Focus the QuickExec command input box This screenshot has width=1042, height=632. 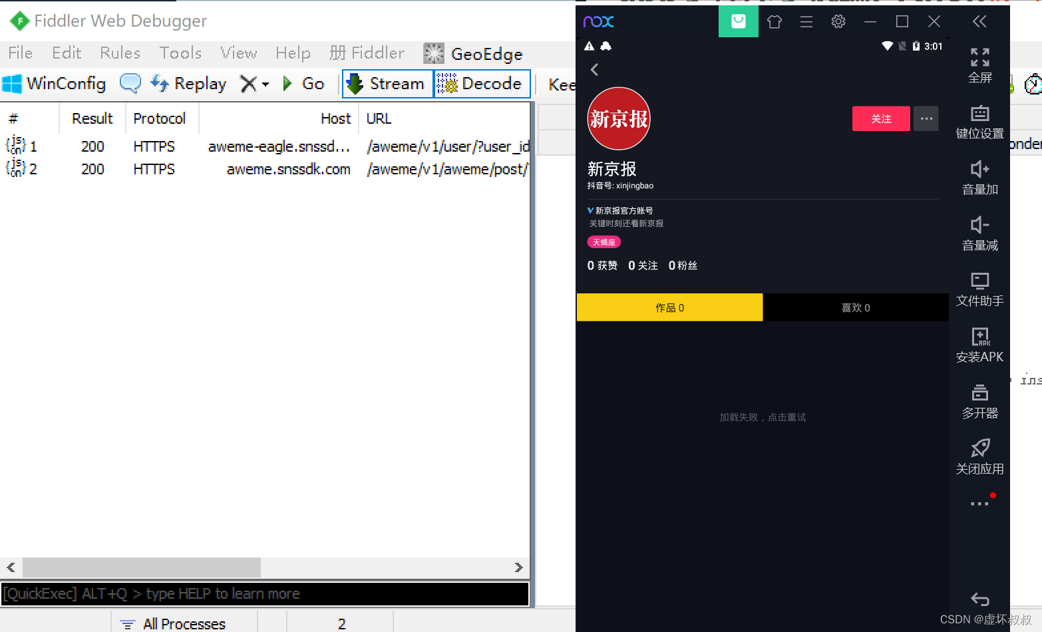click(265, 594)
